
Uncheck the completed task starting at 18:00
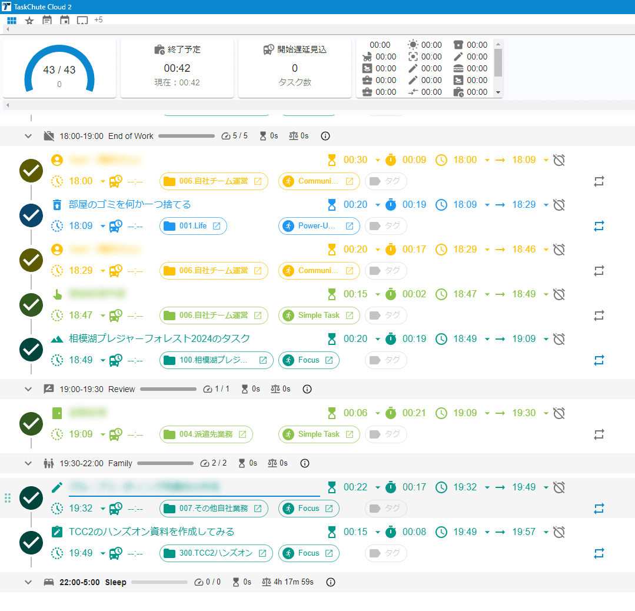click(x=31, y=171)
